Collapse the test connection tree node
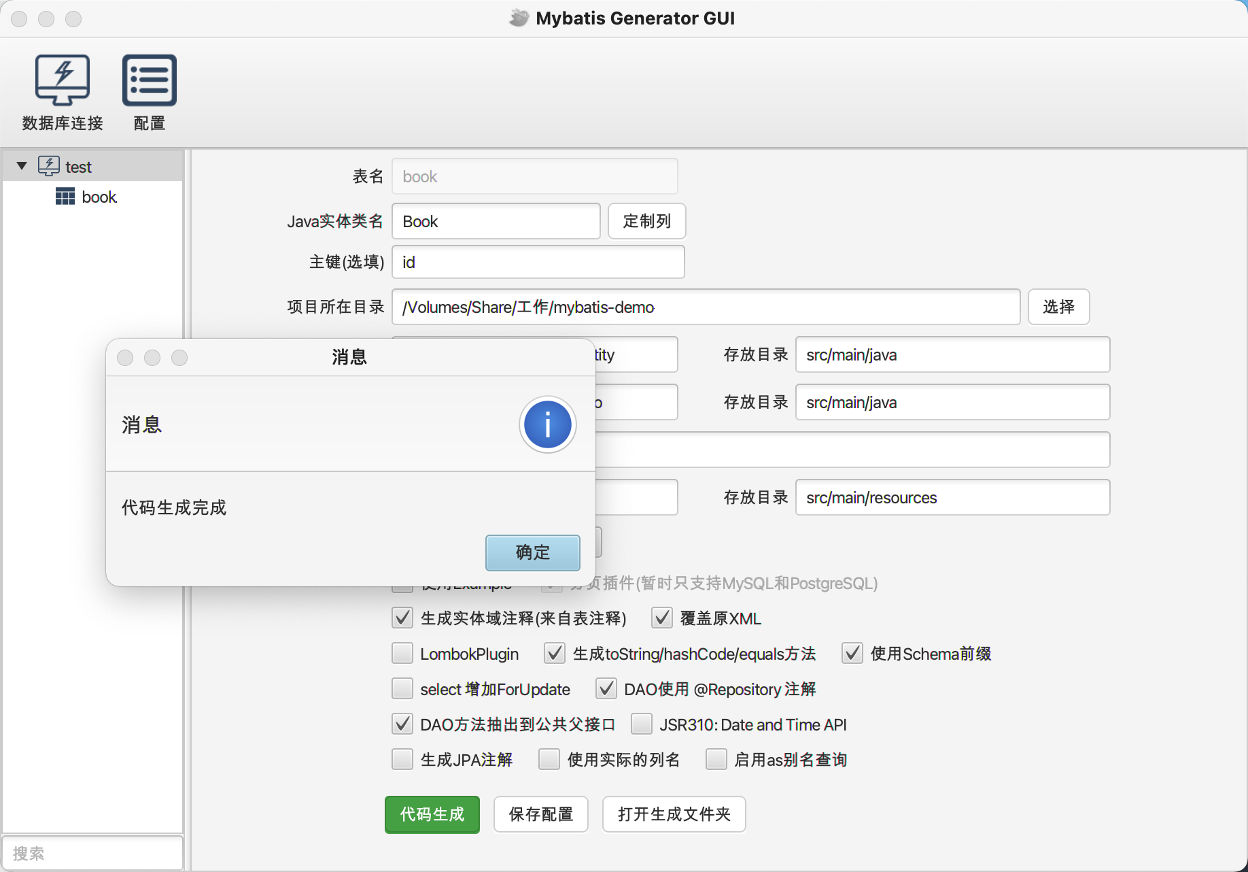The width and height of the screenshot is (1248, 872). tap(22, 166)
